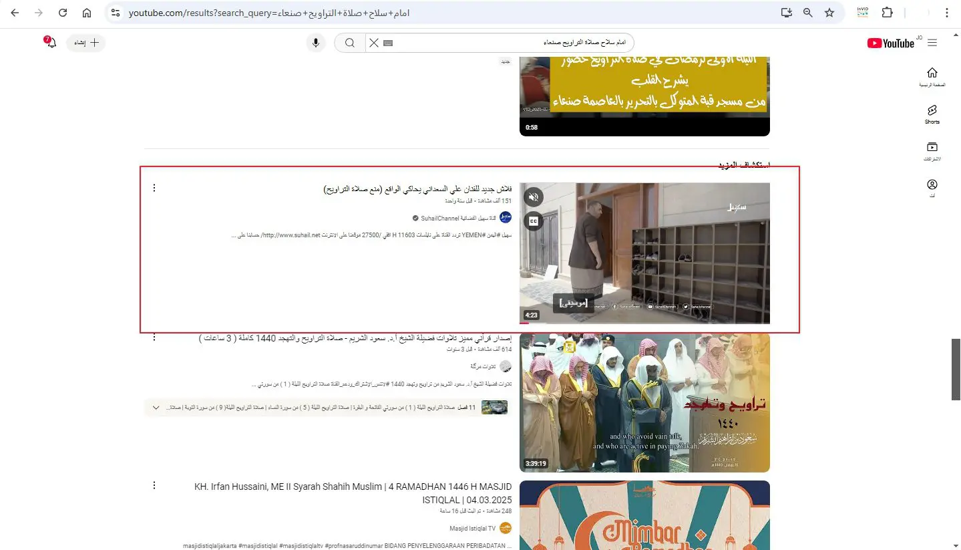Open the page zoom magnifier in address bar
This screenshot has height=550, width=961.
coord(807,13)
